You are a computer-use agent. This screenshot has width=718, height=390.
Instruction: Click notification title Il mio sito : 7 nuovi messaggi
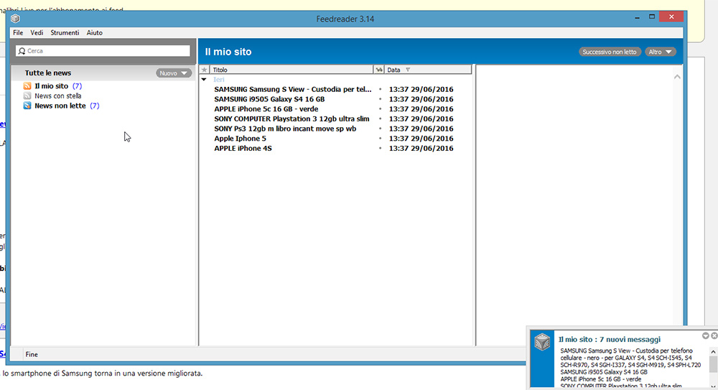pos(609,339)
